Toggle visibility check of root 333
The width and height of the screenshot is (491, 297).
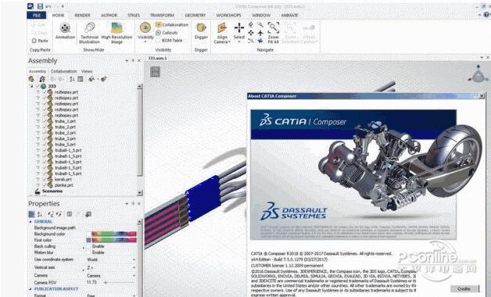pos(38,86)
